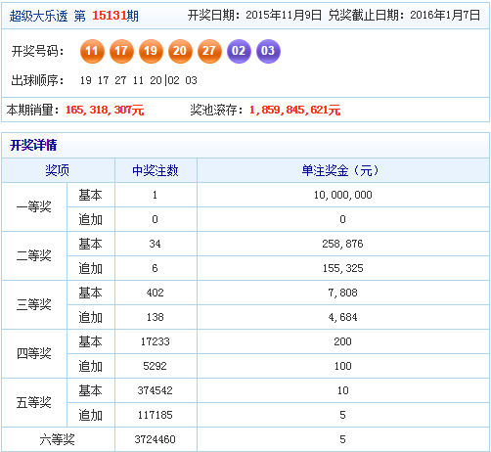Click the 二等奖 row label
This screenshot has width=491, height=452.
click(x=34, y=255)
